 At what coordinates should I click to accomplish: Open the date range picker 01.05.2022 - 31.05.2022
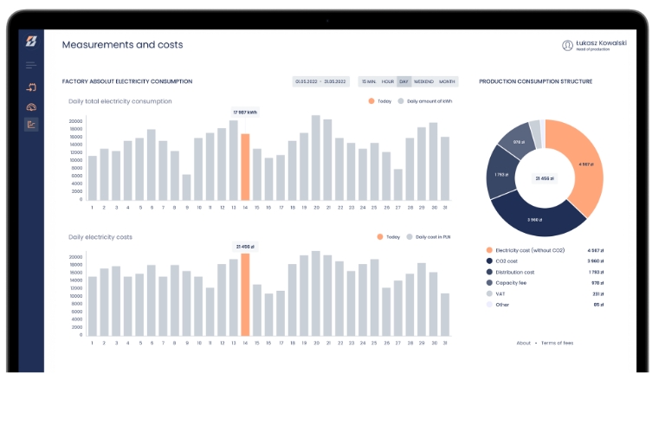[320, 81]
